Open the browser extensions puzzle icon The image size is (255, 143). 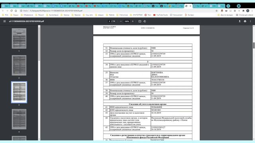[x=243, y=11]
